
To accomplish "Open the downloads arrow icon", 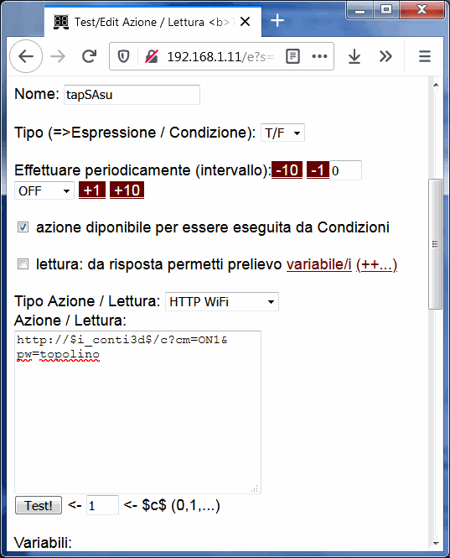I will pos(354,56).
